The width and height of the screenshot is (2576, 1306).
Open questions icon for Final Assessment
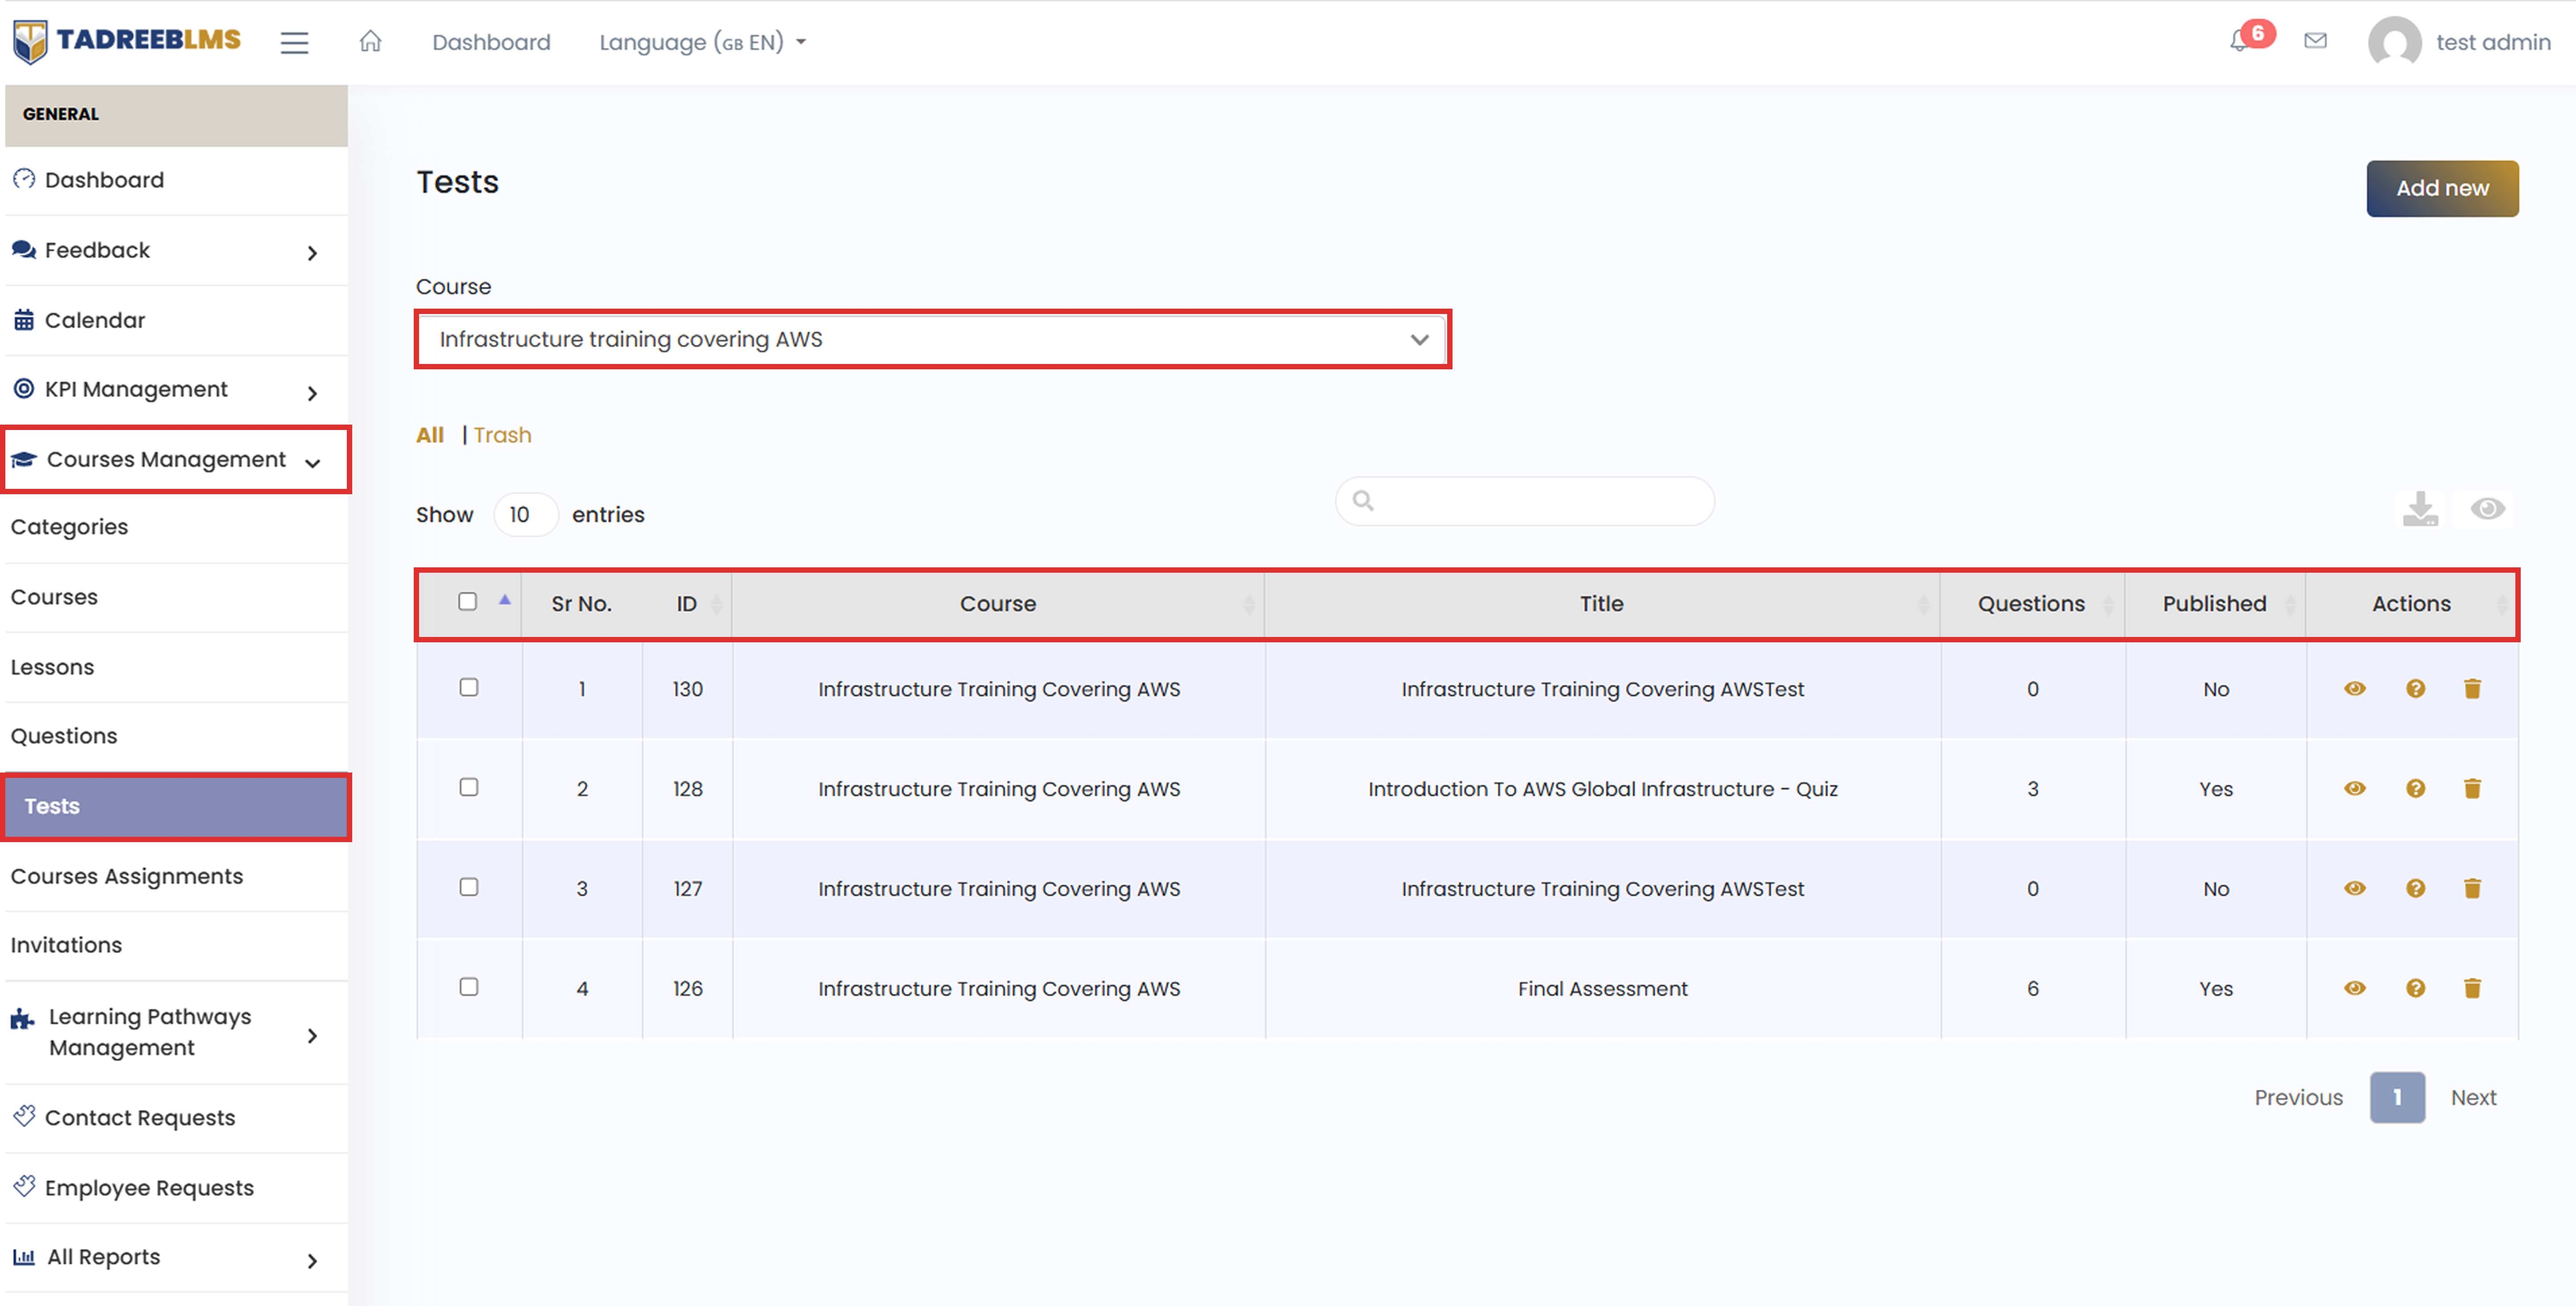pos(2415,989)
